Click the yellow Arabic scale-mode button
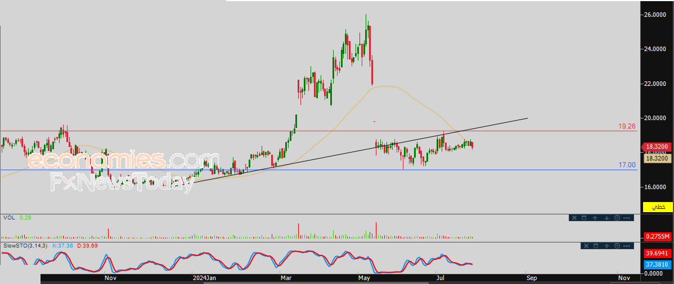 click(x=658, y=207)
